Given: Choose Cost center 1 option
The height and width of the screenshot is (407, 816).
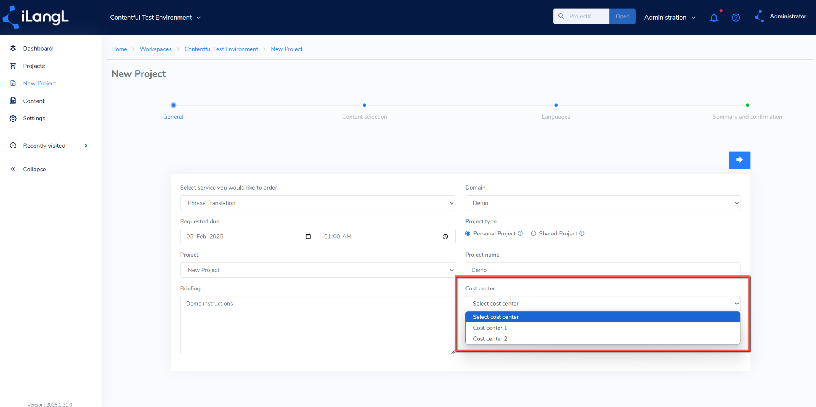Looking at the screenshot, I should pyautogui.click(x=603, y=328).
